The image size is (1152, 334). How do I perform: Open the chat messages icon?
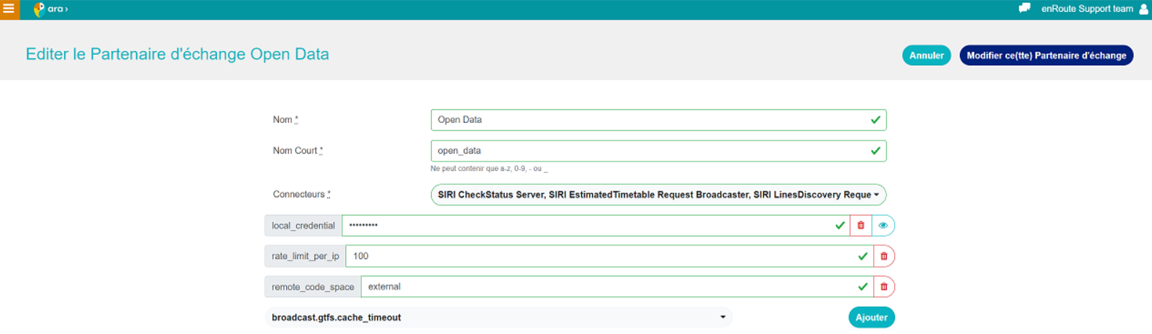tap(1024, 9)
